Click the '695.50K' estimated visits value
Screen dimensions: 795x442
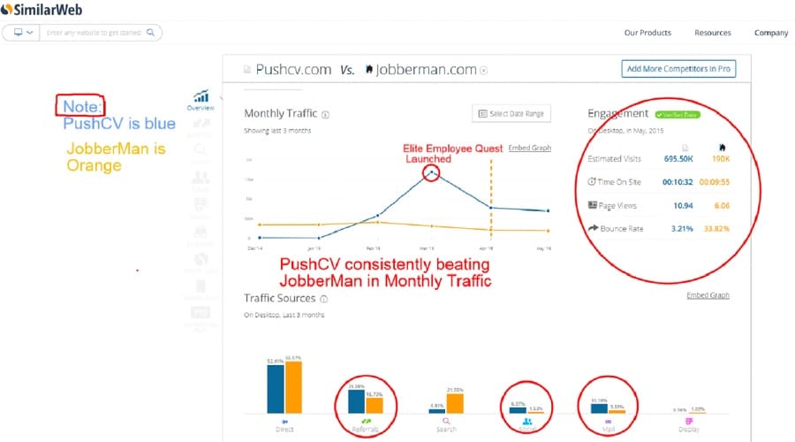[x=678, y=159]
